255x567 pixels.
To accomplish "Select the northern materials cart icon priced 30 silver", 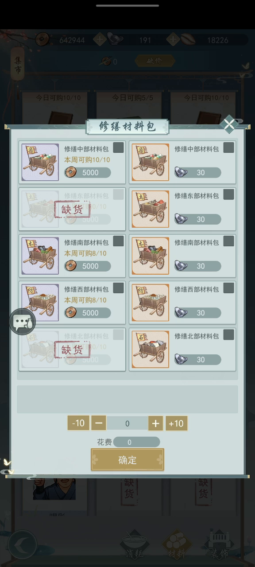I will (151, 350).
